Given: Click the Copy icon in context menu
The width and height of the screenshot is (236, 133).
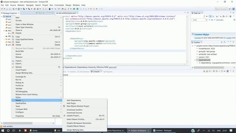Looking at the screenshot, I should (x=13, y=37).
